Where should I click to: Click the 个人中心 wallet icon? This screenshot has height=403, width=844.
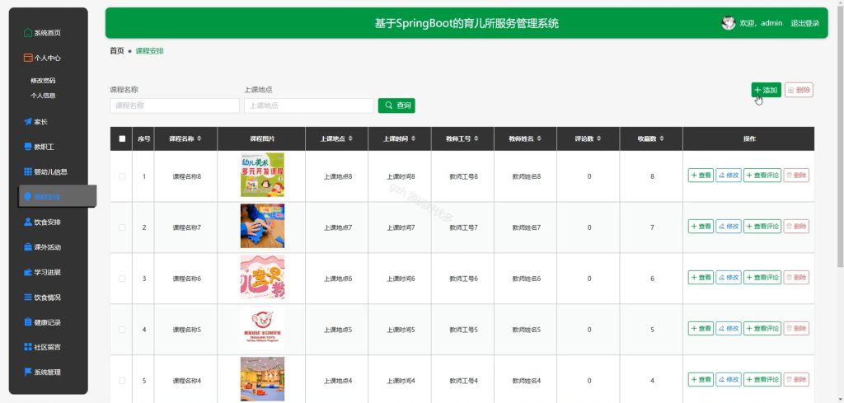(28, 58)
